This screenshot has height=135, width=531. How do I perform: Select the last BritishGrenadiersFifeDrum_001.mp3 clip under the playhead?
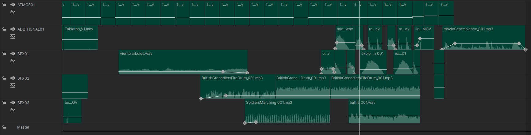(x=375, y=86)
